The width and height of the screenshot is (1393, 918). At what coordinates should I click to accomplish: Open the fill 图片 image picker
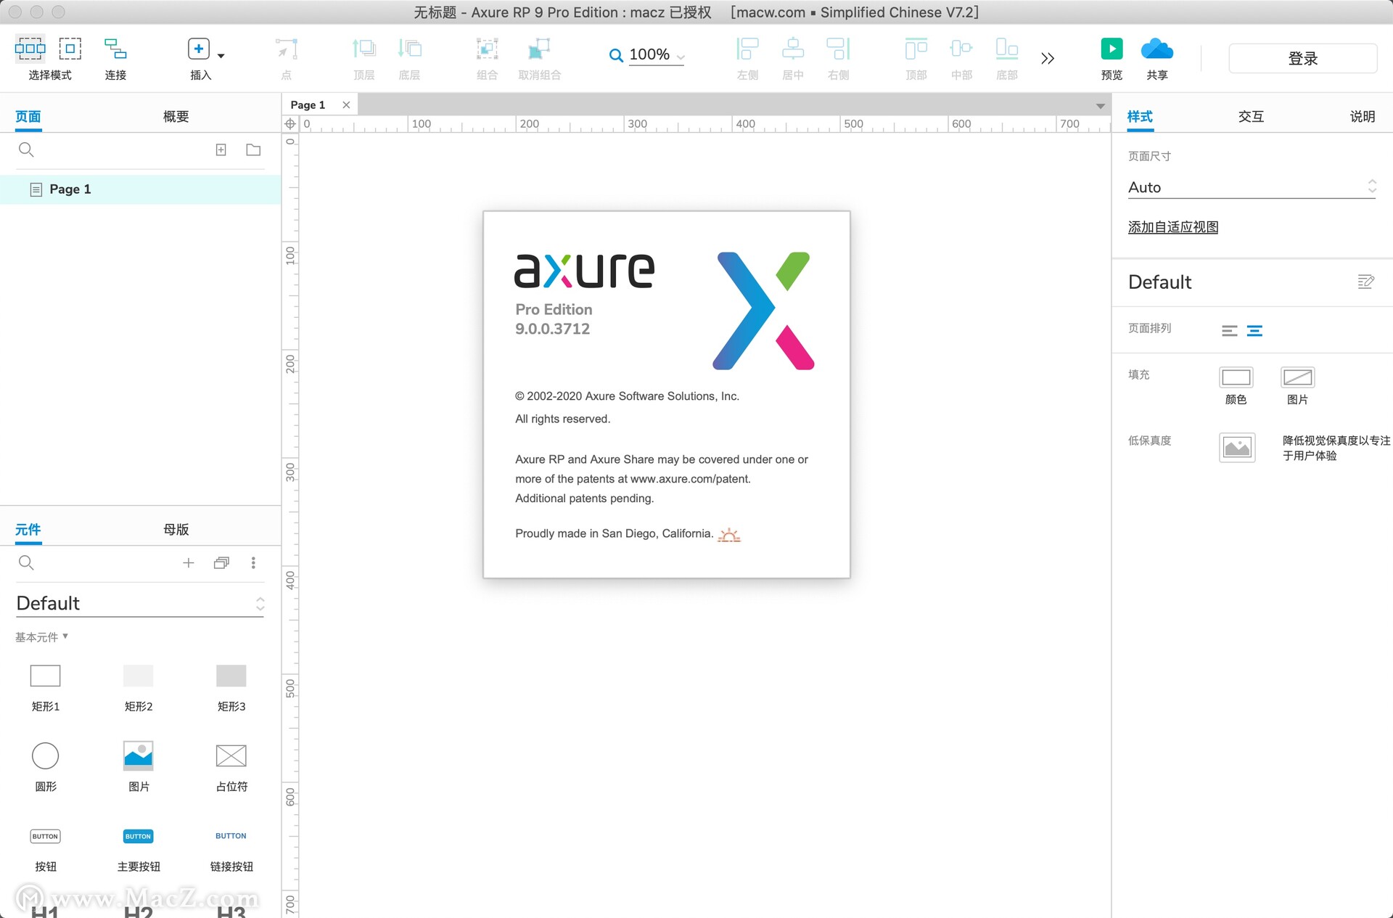click(x=1297, y=377)
